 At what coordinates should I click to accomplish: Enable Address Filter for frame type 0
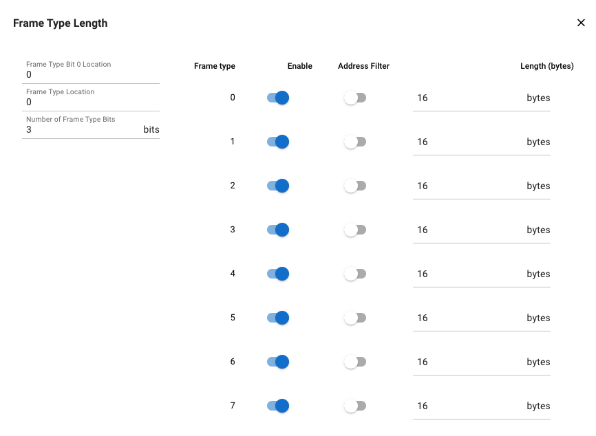(355, 98)
